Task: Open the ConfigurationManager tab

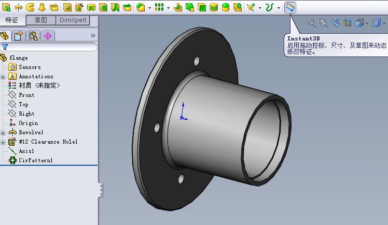Action: tap(33, 36)
